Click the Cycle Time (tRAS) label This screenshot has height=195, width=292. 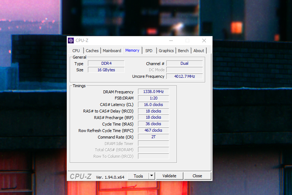coord(118,124)
